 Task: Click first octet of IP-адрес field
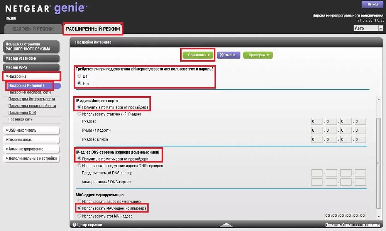(x=317, y=121)
